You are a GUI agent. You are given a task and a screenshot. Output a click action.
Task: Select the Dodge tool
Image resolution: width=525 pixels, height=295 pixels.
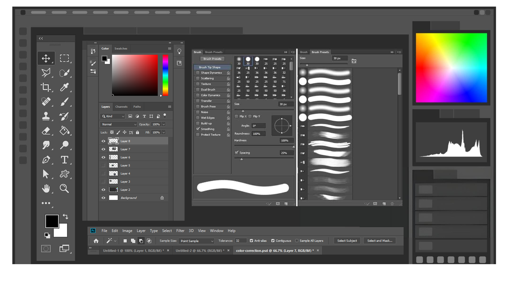click(x=64, y=145)
